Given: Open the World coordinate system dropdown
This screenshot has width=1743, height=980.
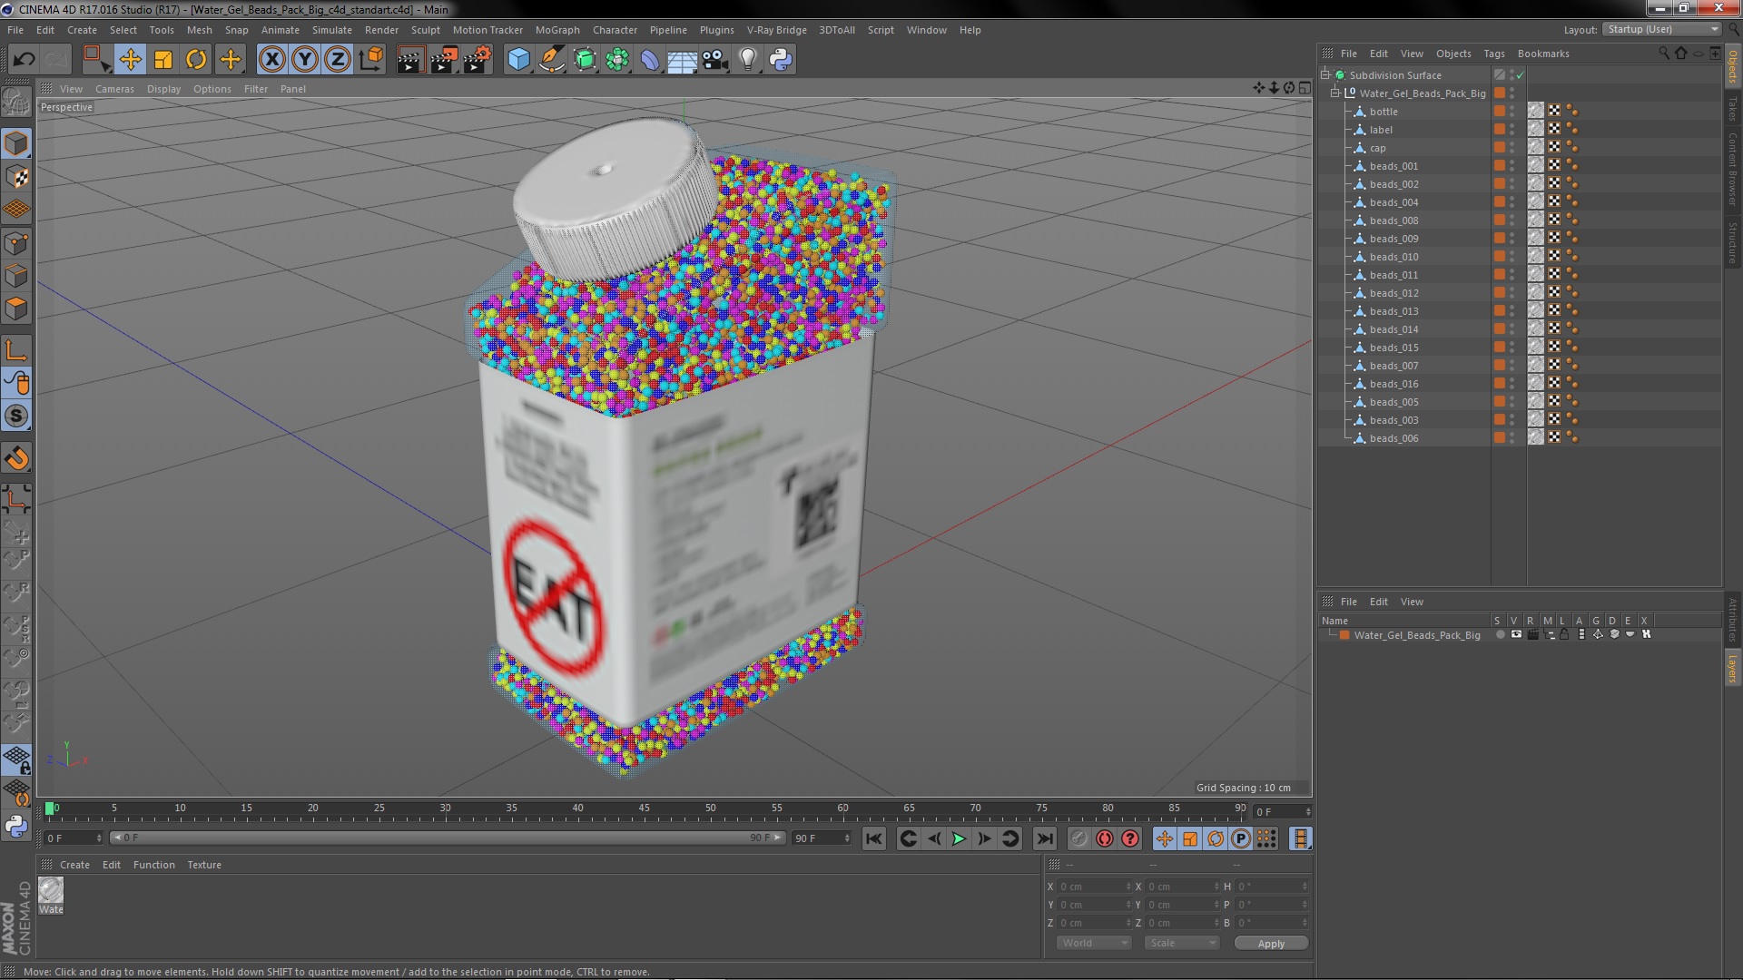Looking at the screenshot, I should 1094,944.
